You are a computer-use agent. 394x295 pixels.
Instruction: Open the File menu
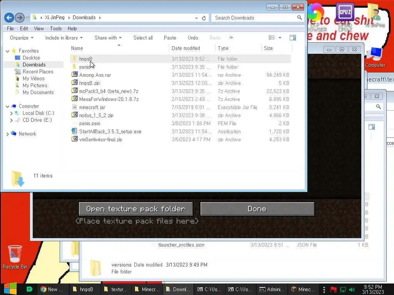(x=10, y=28)
